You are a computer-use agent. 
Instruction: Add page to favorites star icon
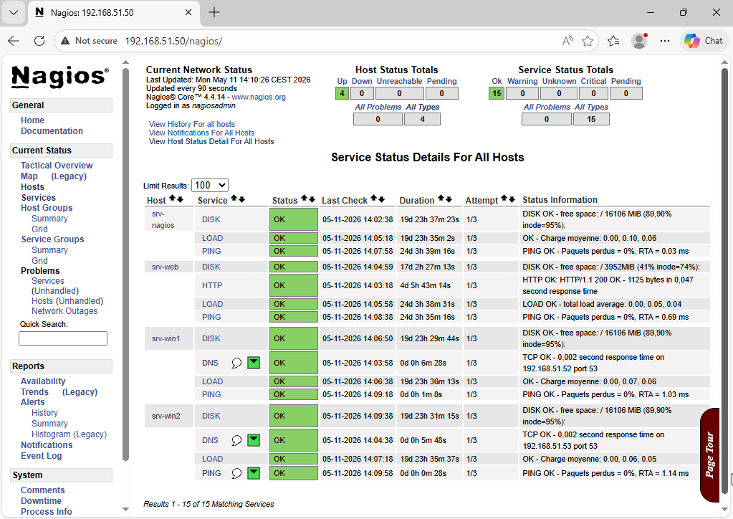[588, 41]
